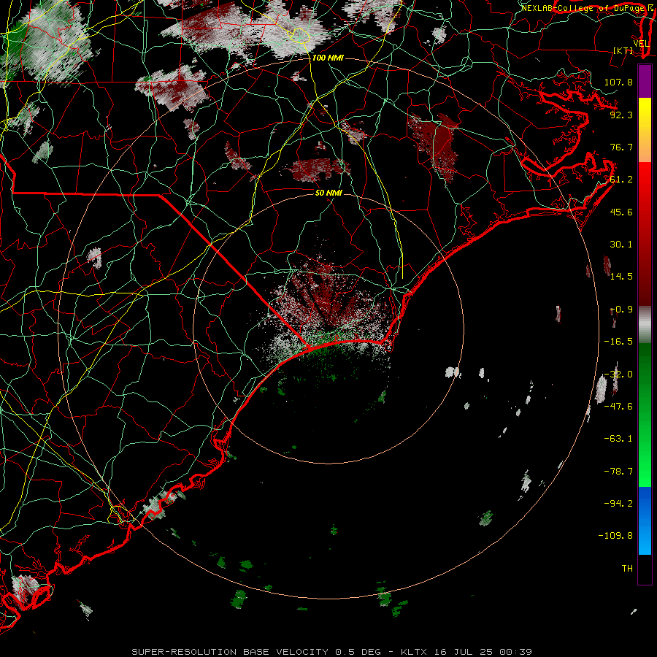Click the 76.7 scale value
Screen dimensions: 657x657
tap(621, 147)
